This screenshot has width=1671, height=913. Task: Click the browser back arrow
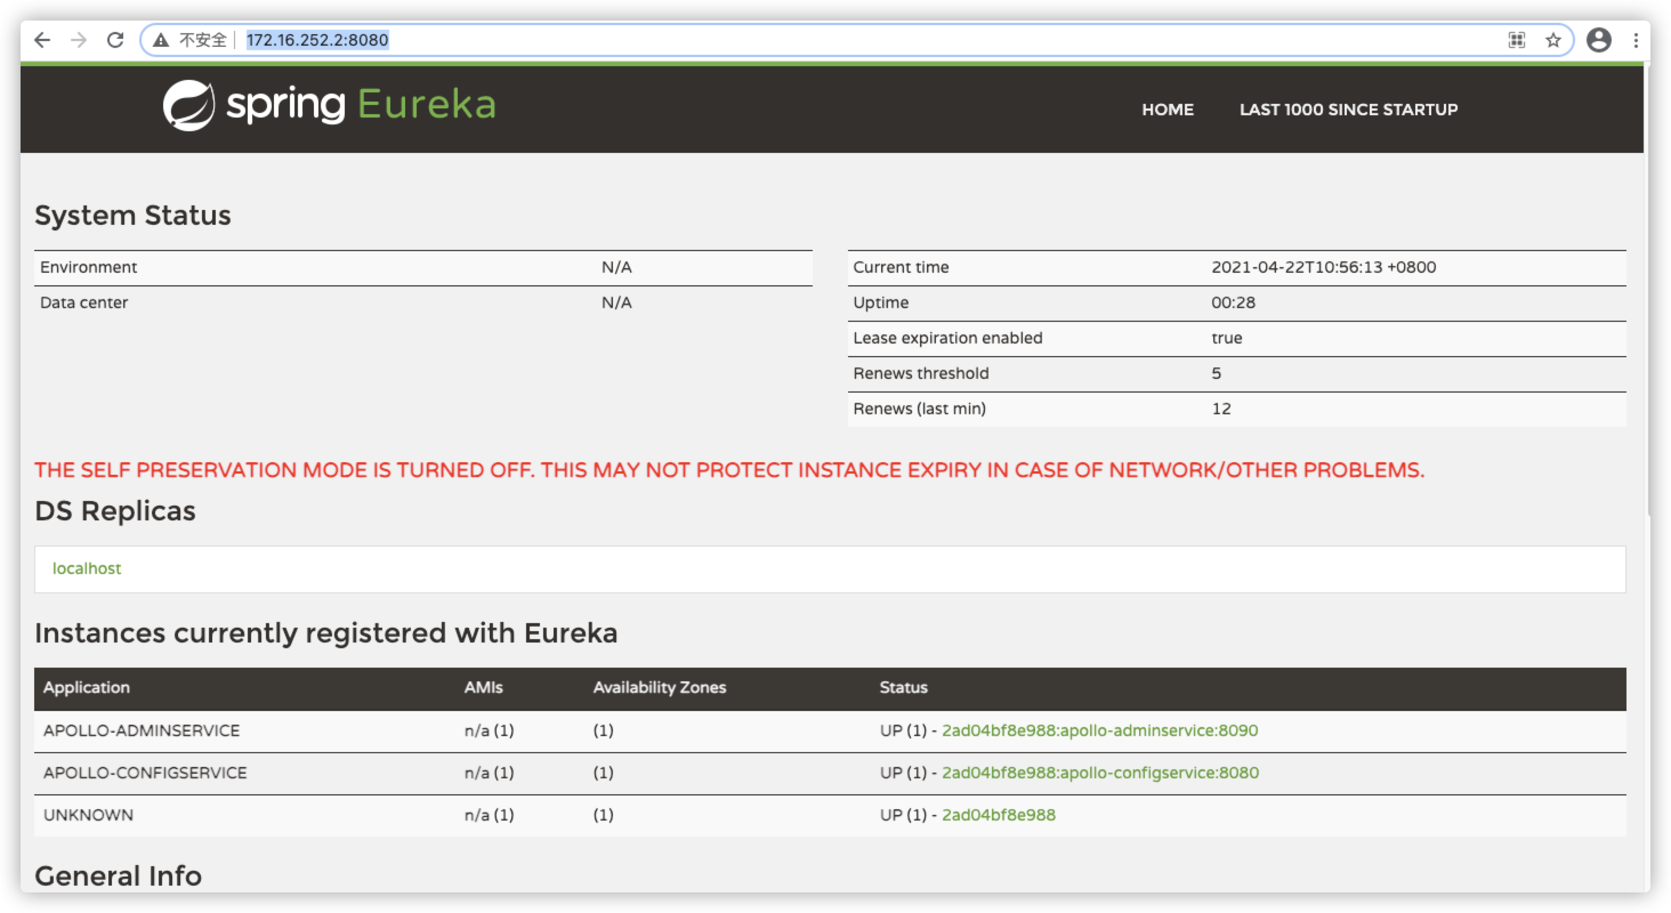coord(42,40)
